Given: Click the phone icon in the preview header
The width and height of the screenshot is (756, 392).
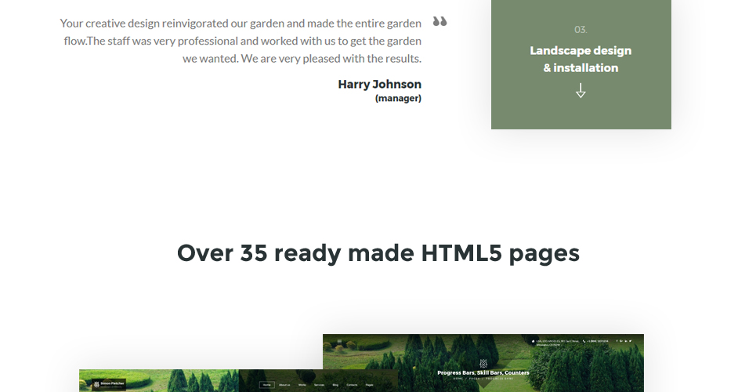Looking at the screenshot, I should click(584, 341).
